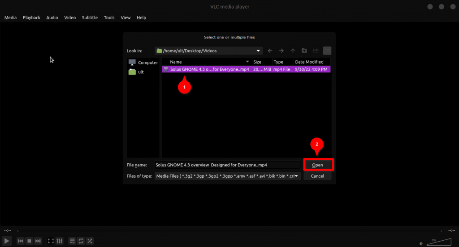Toggle shuffle random icon

coord(90,241)
